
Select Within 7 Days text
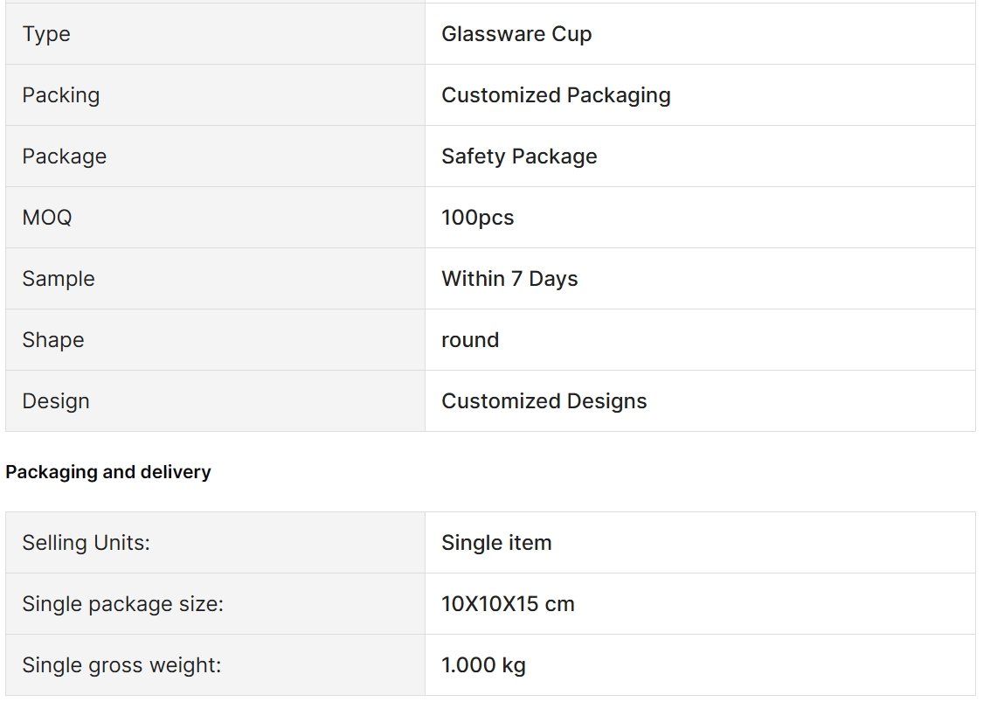point(509,279)
